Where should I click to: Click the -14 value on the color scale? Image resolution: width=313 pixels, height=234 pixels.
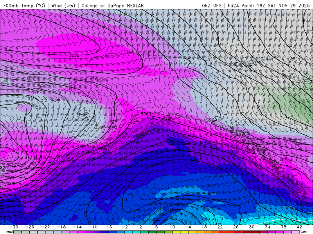pyautogui.click(x=77, y=227)
